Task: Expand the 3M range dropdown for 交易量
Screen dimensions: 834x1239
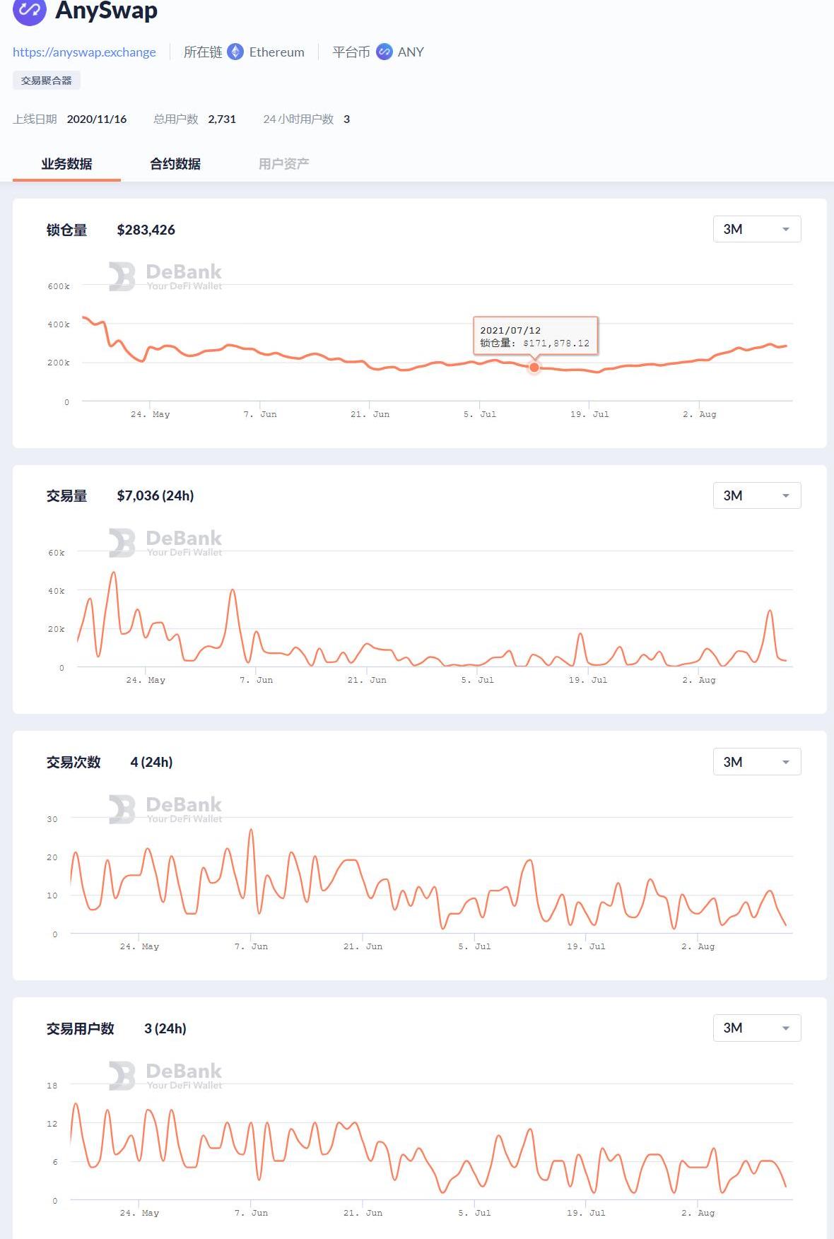Action: click(756, 495)
